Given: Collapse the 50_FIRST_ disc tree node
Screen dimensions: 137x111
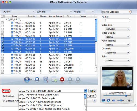Looking at the screenshot, I should 7,19.
